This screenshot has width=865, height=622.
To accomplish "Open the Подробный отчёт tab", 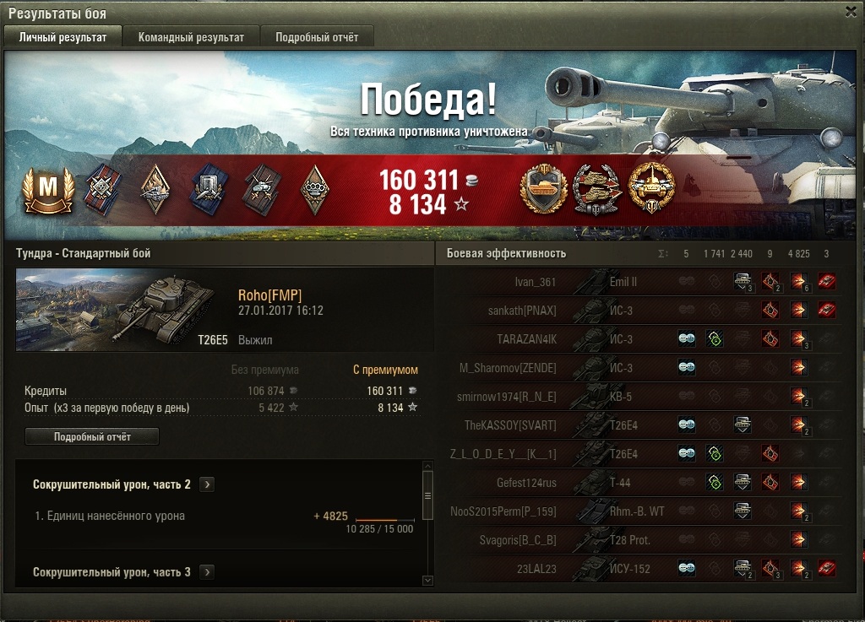I will [x=317, y=37].
